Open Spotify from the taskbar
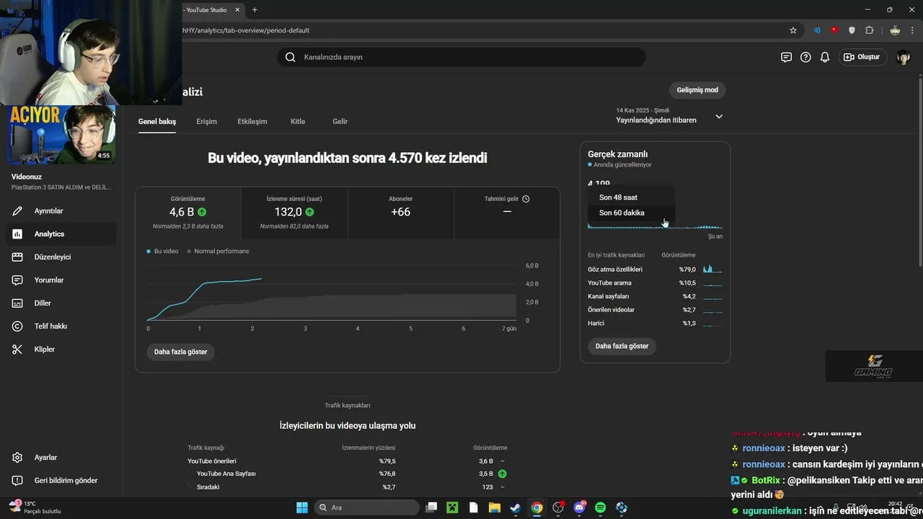Screen dimensions: 923x519 pos(600,507)
